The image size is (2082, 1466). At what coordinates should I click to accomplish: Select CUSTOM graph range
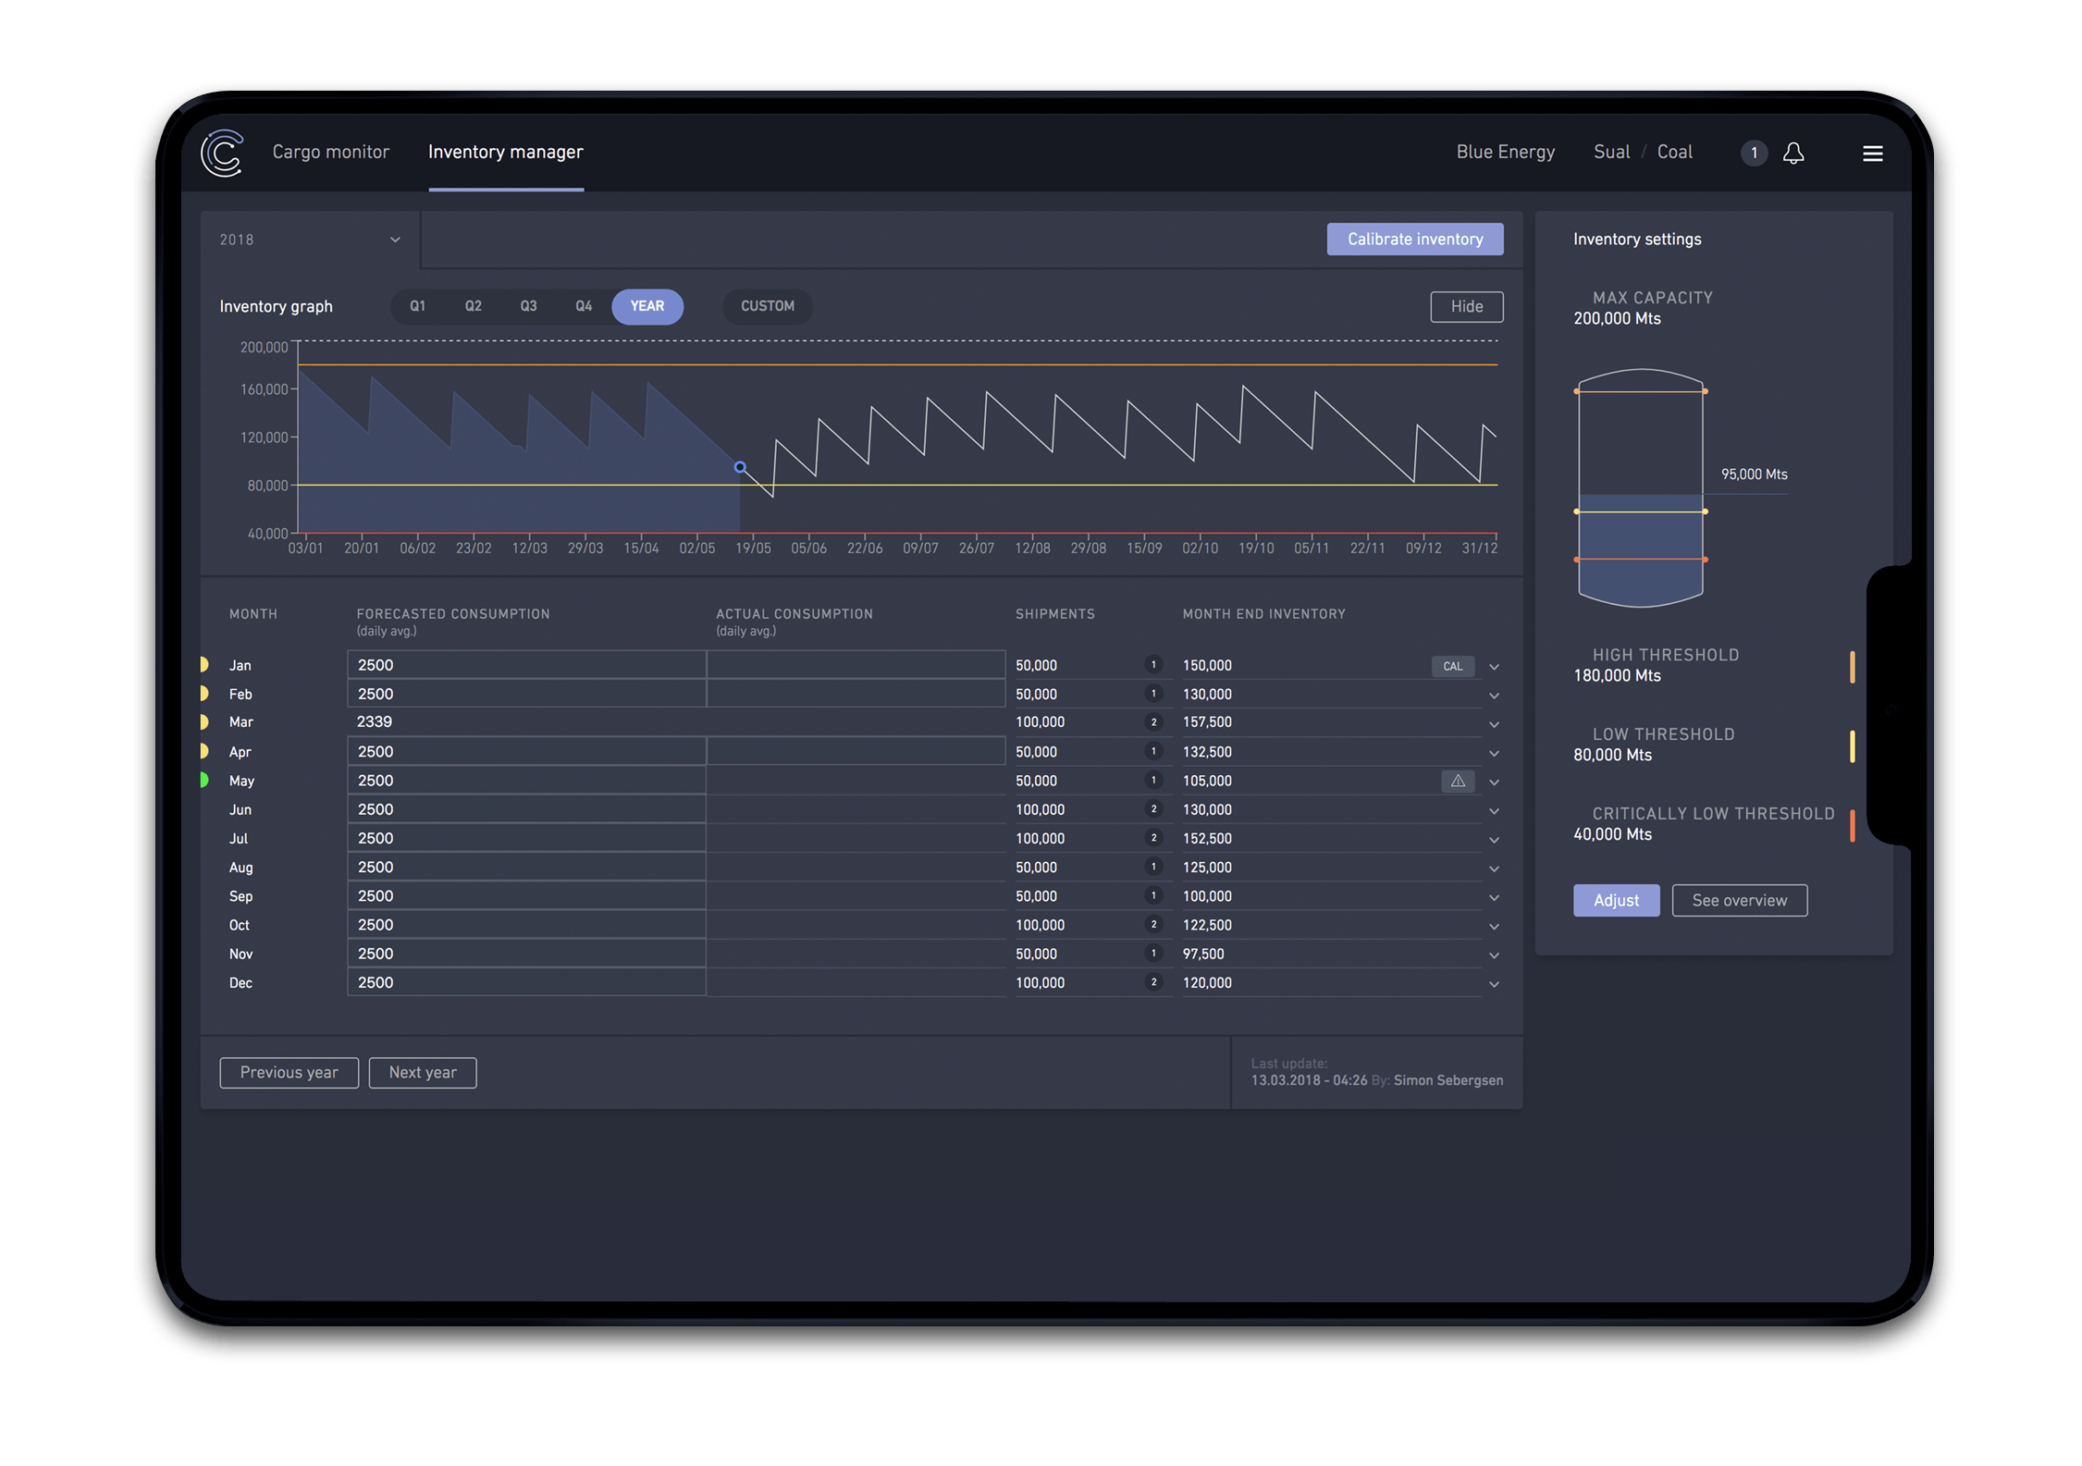767,306
